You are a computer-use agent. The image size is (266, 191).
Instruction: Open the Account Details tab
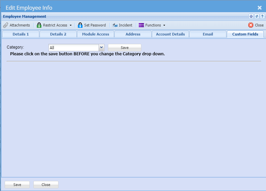(170, 34)
